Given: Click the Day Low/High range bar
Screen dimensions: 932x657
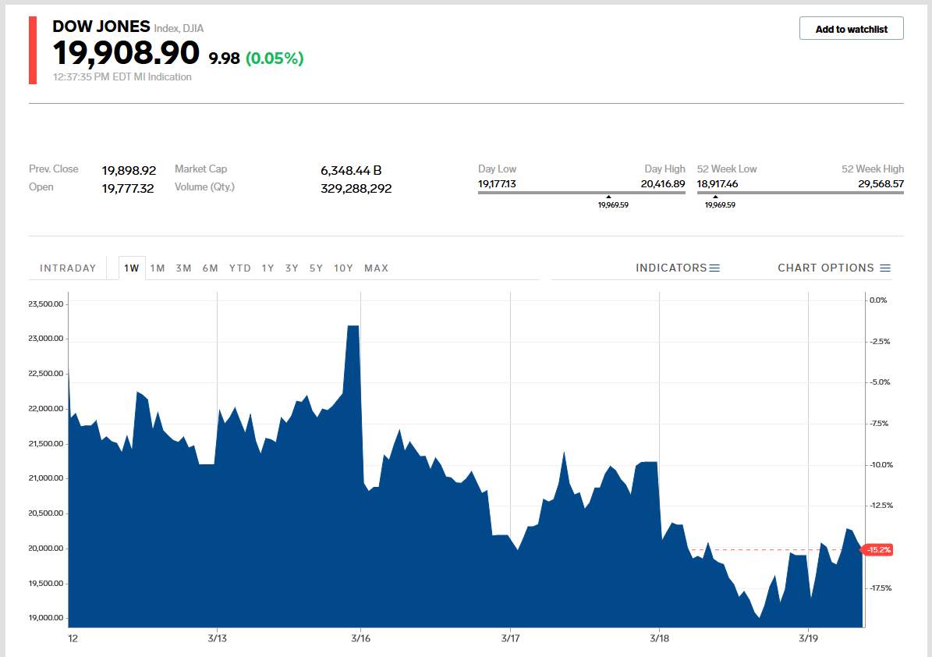Looking at the screenshot, I should pos(581,191).
